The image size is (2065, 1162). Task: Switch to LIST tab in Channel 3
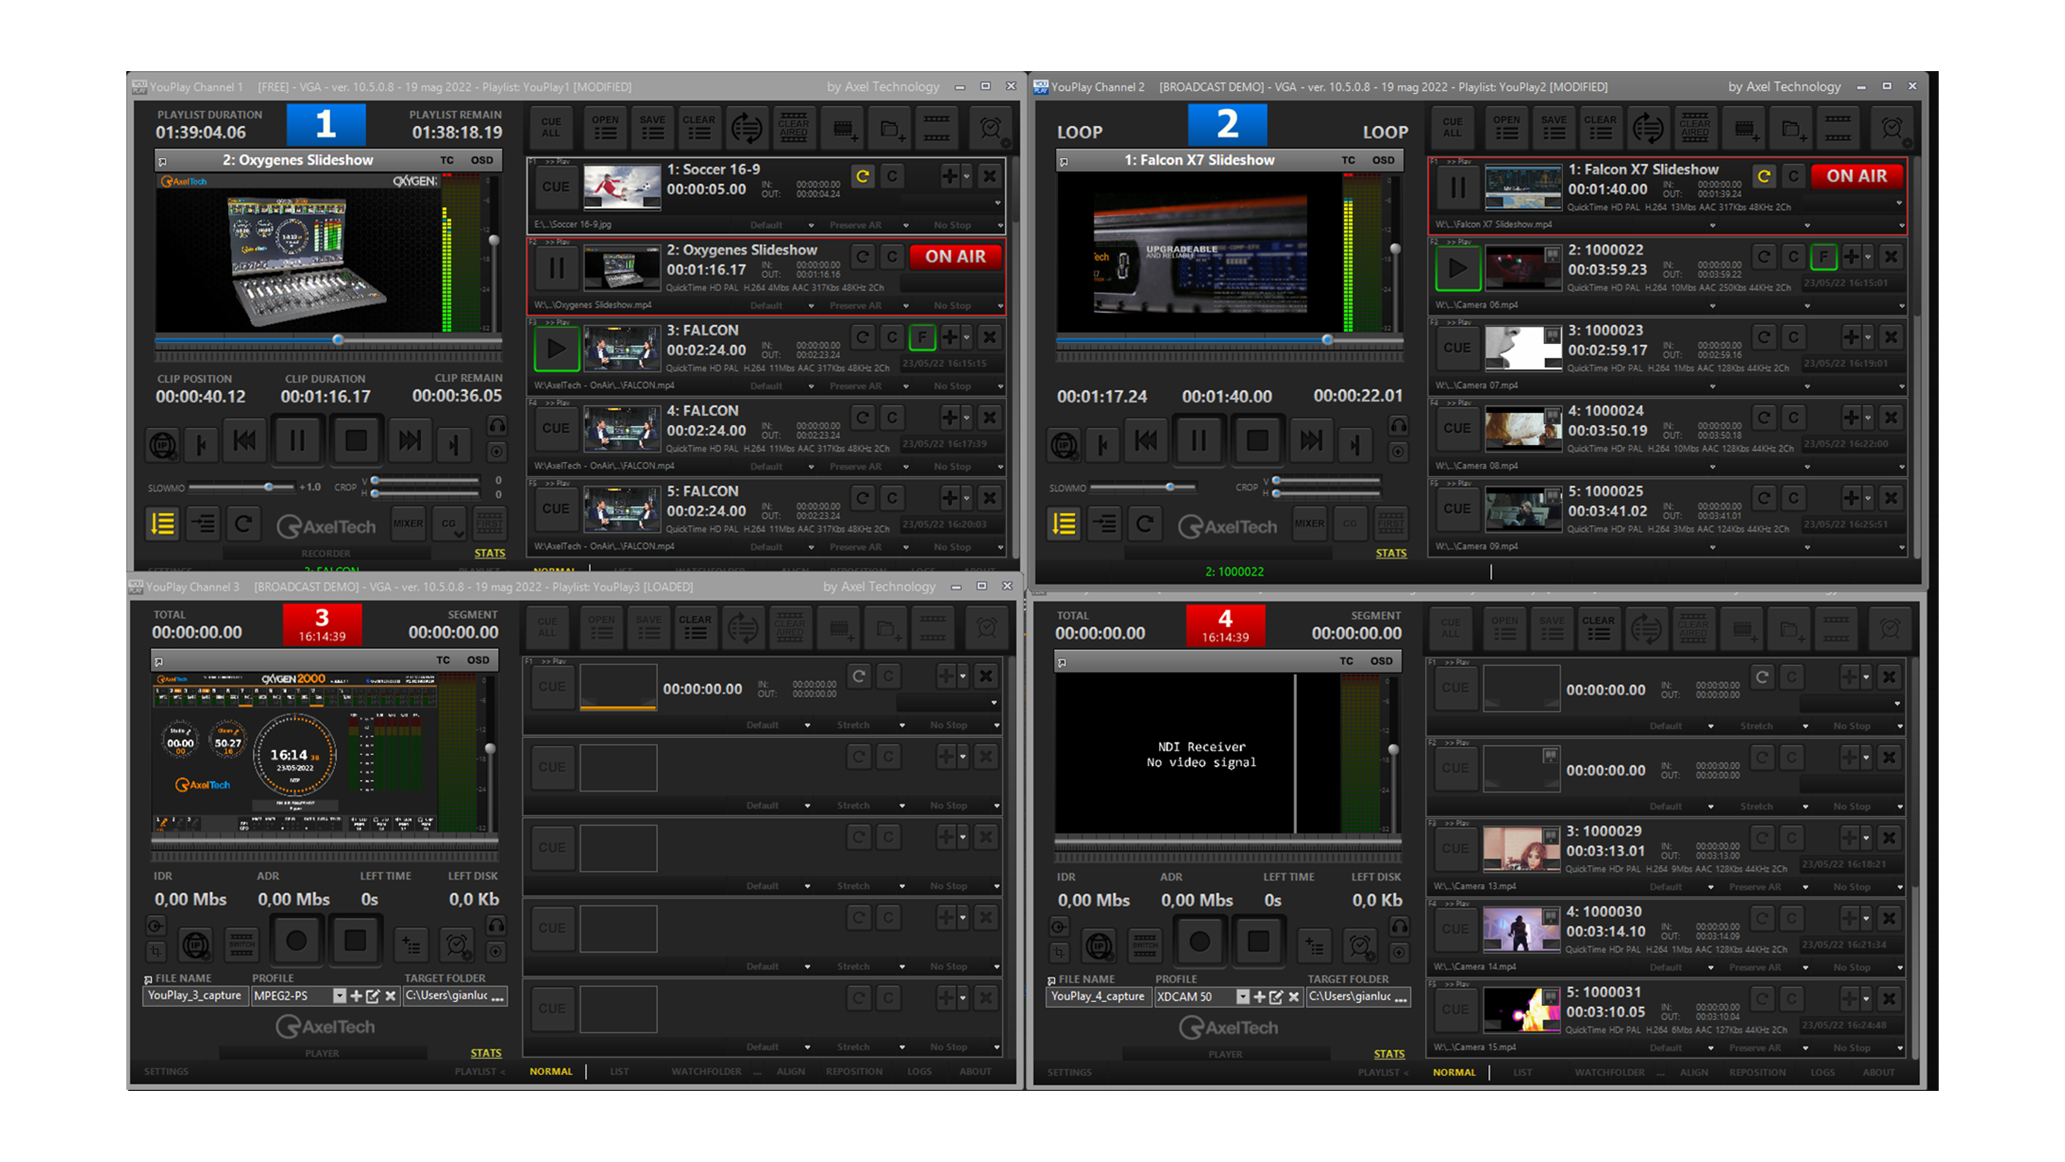click(619, 1072)
